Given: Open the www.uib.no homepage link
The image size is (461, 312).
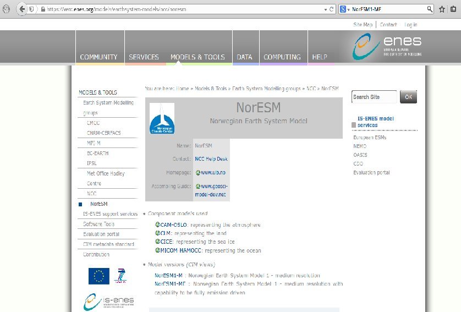Looking at the screenshot, I should [213, 173].
